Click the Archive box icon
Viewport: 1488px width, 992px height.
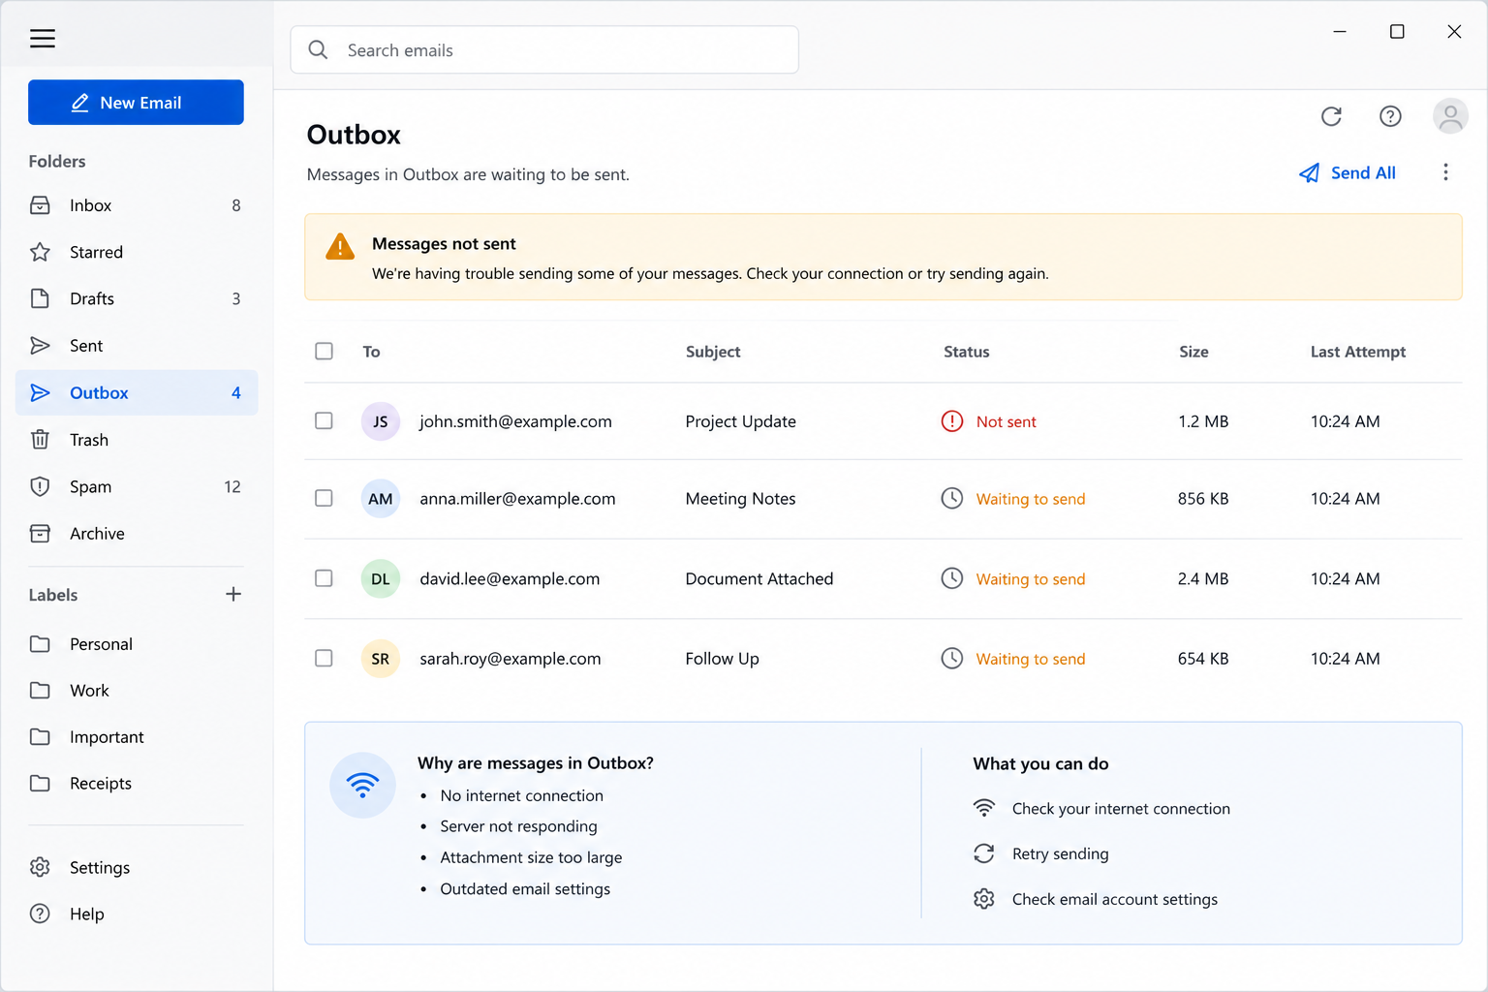pyautogui.click(x=40, y=534)
